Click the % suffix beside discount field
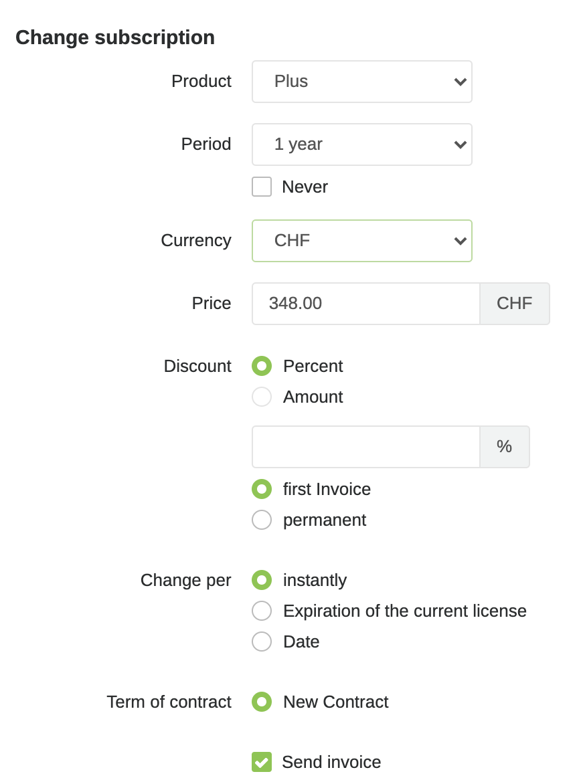Screen dimensions: 577x784 (x=505, y=447)
